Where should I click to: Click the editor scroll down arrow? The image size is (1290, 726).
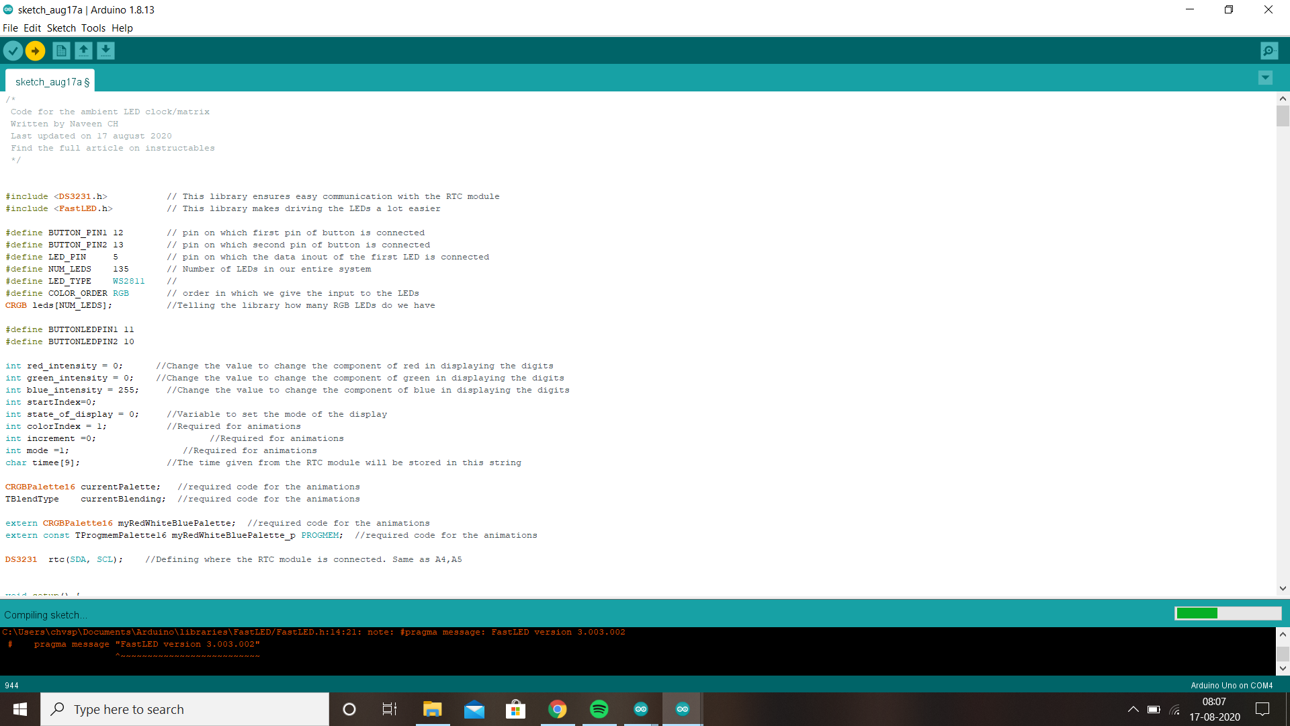[x=1283, y=588]
